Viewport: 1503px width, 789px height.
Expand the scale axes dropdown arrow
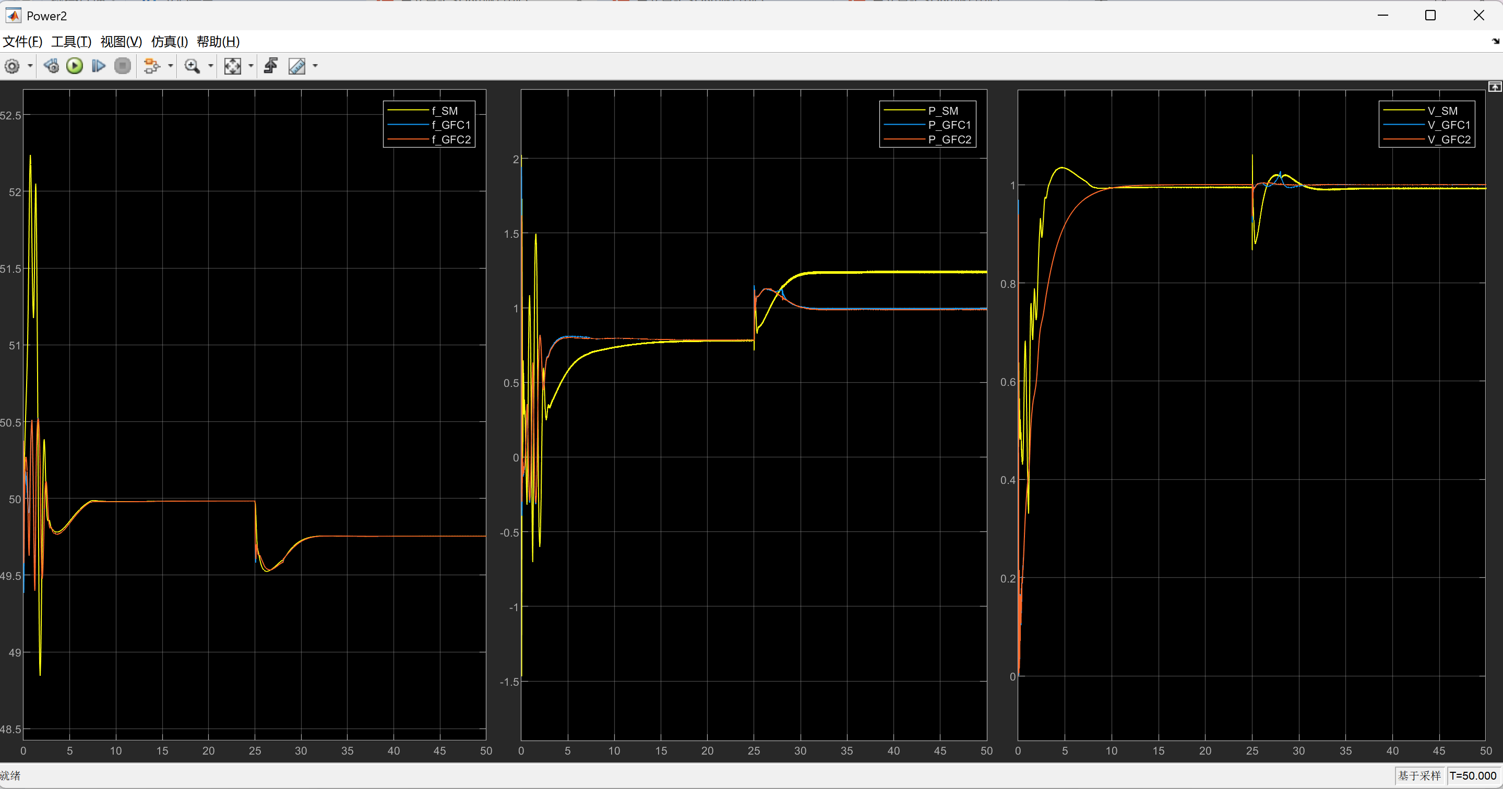[x=251, y=66]
